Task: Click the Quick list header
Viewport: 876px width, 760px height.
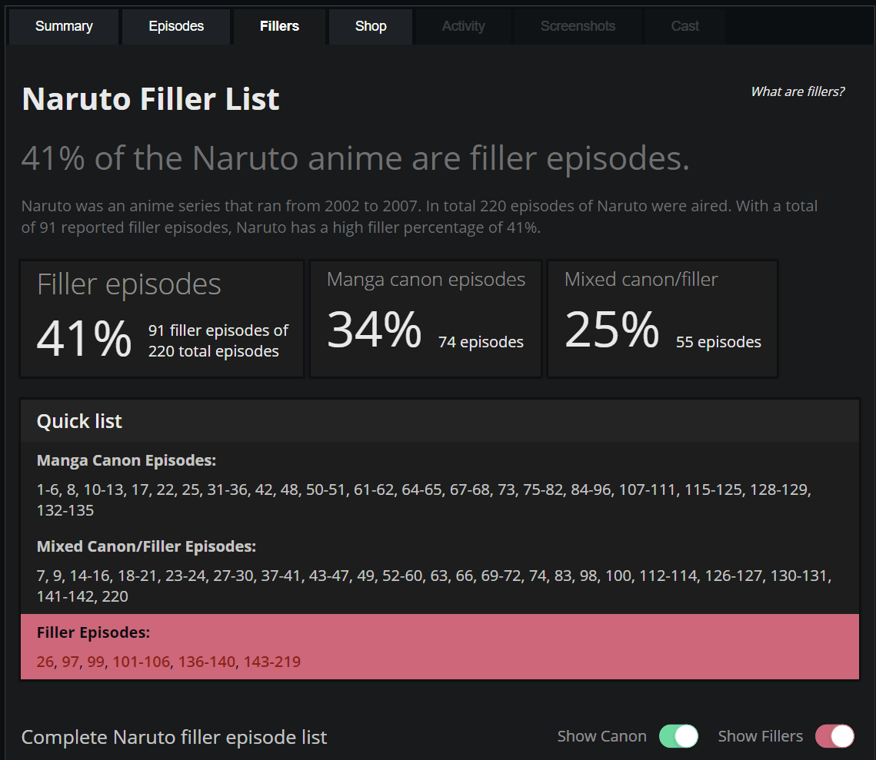Action: point(440,421)
